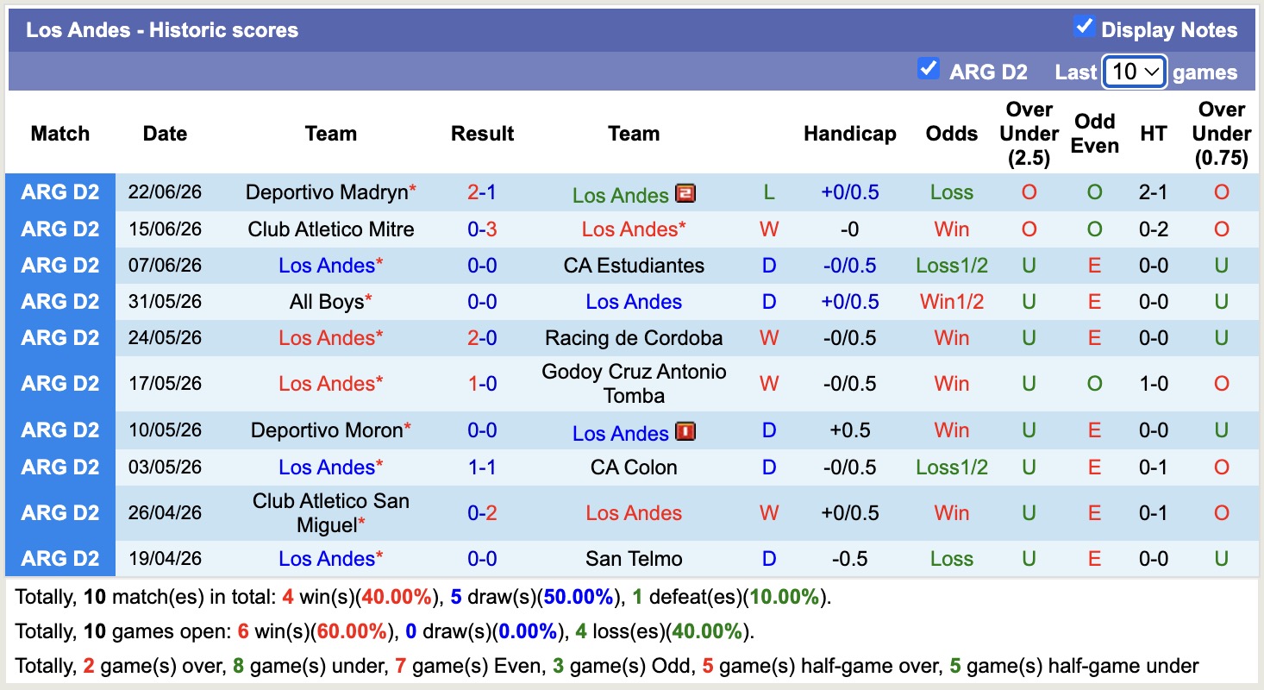Click the red card icon beside Los Andes, Deportivo Moron match
Screen dimensions: 1264x690
[x=685, y=431]
